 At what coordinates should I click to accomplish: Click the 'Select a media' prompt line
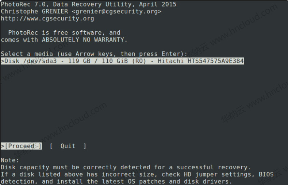(x=94, y=54)
